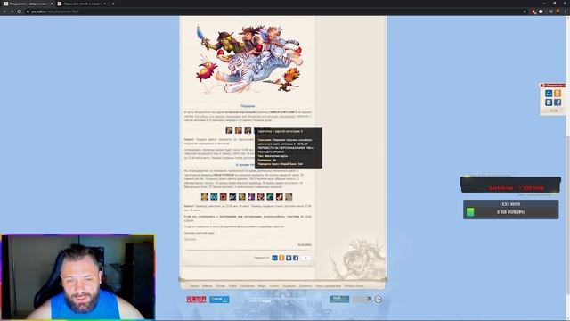Open the blue logo in page footer
The image size is (570, 321).
tap(219, 300)
